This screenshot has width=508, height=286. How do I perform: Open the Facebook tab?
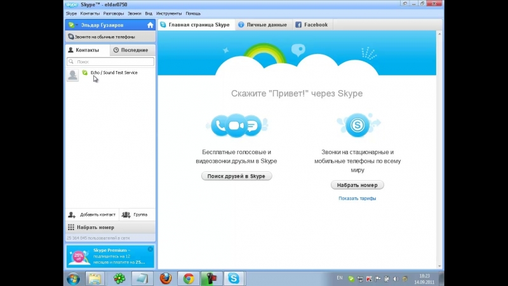pyautogui.click(x=312, y=25)
